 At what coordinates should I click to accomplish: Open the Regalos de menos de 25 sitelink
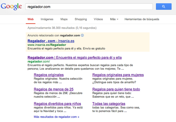53,89
